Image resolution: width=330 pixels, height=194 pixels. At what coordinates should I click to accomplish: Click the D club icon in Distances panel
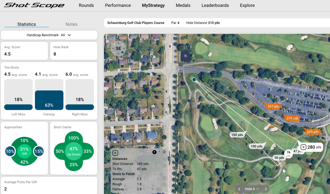pos(115,153)
